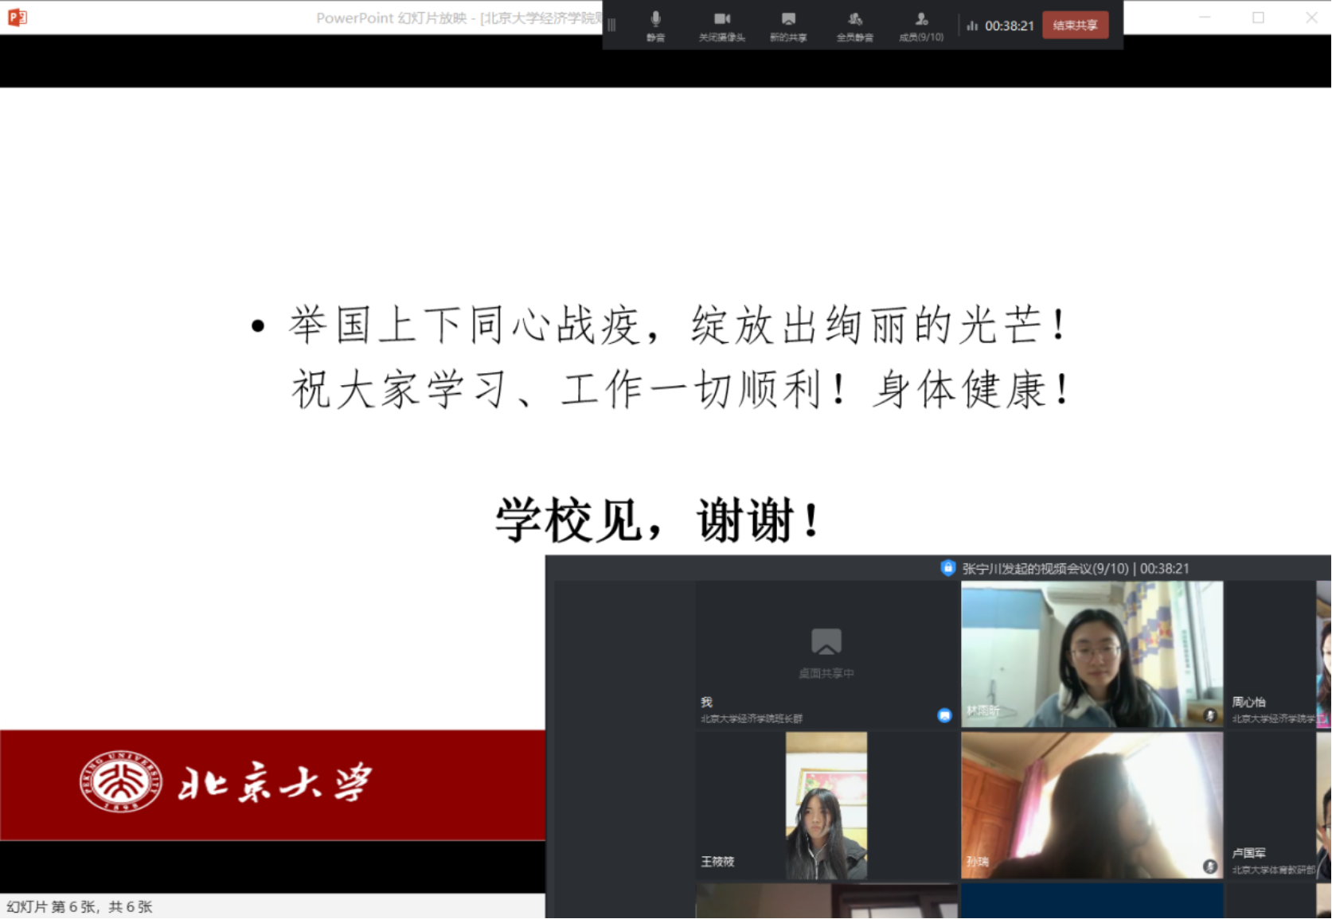Click 桌面共享中 screen share icon in tile
The height and width of the screenshot is (919, 1332).
click(x=826, y=641)
